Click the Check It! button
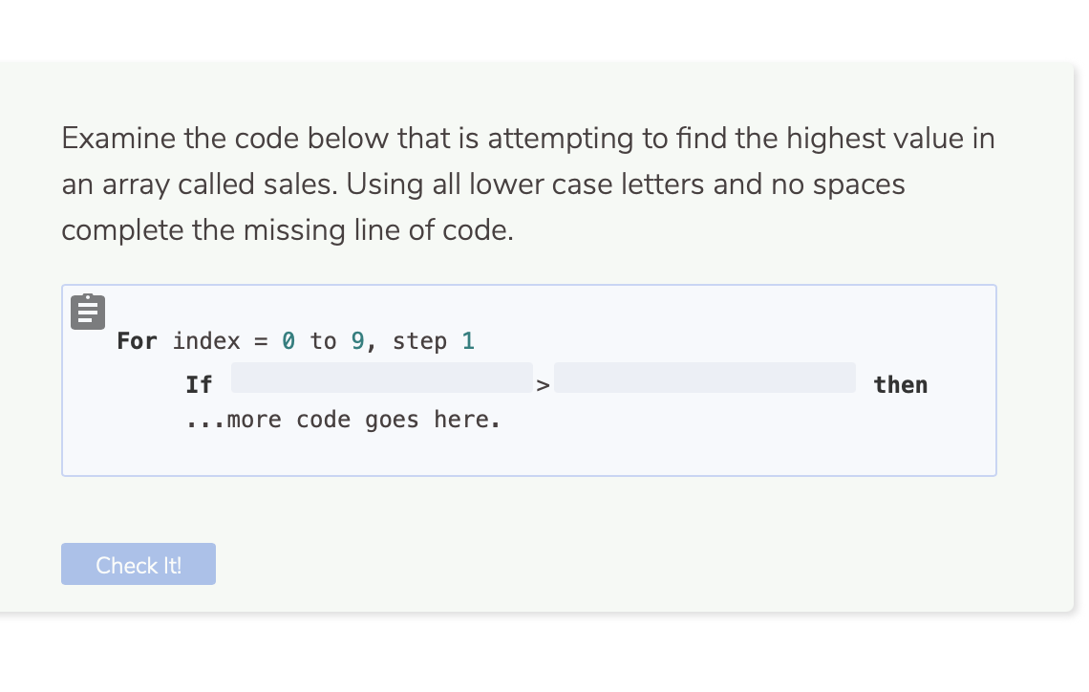 pyautogui.click(x=138, y=564)
